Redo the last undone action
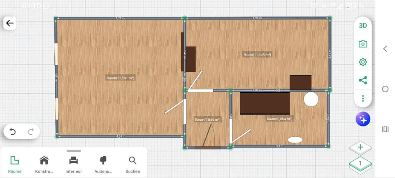This screenshot has height=178, width=395. [x=30, y=132]
